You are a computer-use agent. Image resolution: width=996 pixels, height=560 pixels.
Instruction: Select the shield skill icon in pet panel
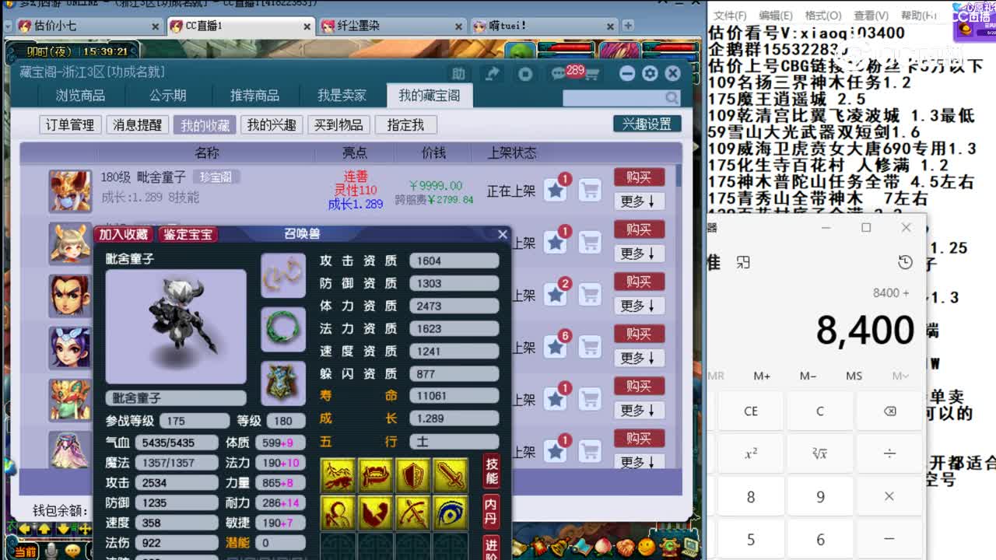pos(412,475)
